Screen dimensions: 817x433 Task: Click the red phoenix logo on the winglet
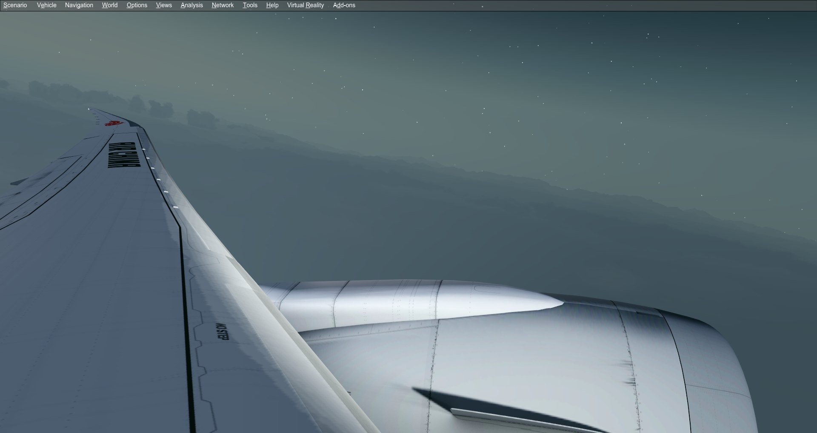pos(113,123)
